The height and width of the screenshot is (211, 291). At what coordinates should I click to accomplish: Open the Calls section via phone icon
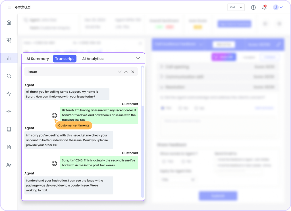click(9, 40)
